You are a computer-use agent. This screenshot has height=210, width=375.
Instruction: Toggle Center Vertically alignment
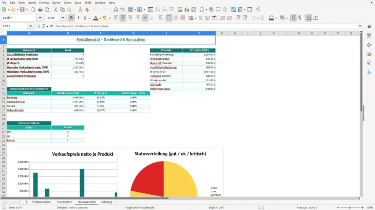145,18
